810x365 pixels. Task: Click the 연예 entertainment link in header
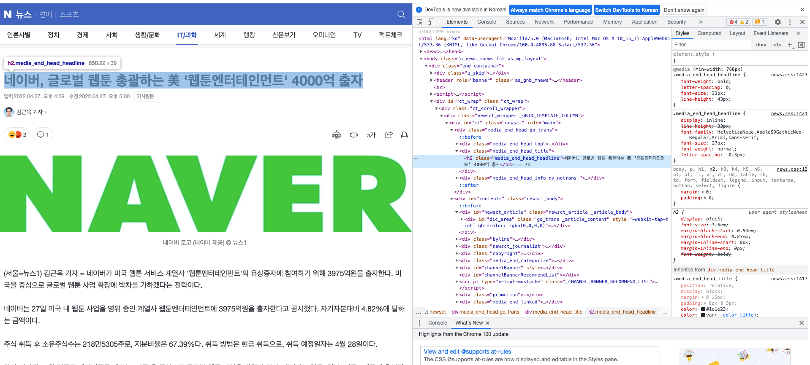click(46, 14)
